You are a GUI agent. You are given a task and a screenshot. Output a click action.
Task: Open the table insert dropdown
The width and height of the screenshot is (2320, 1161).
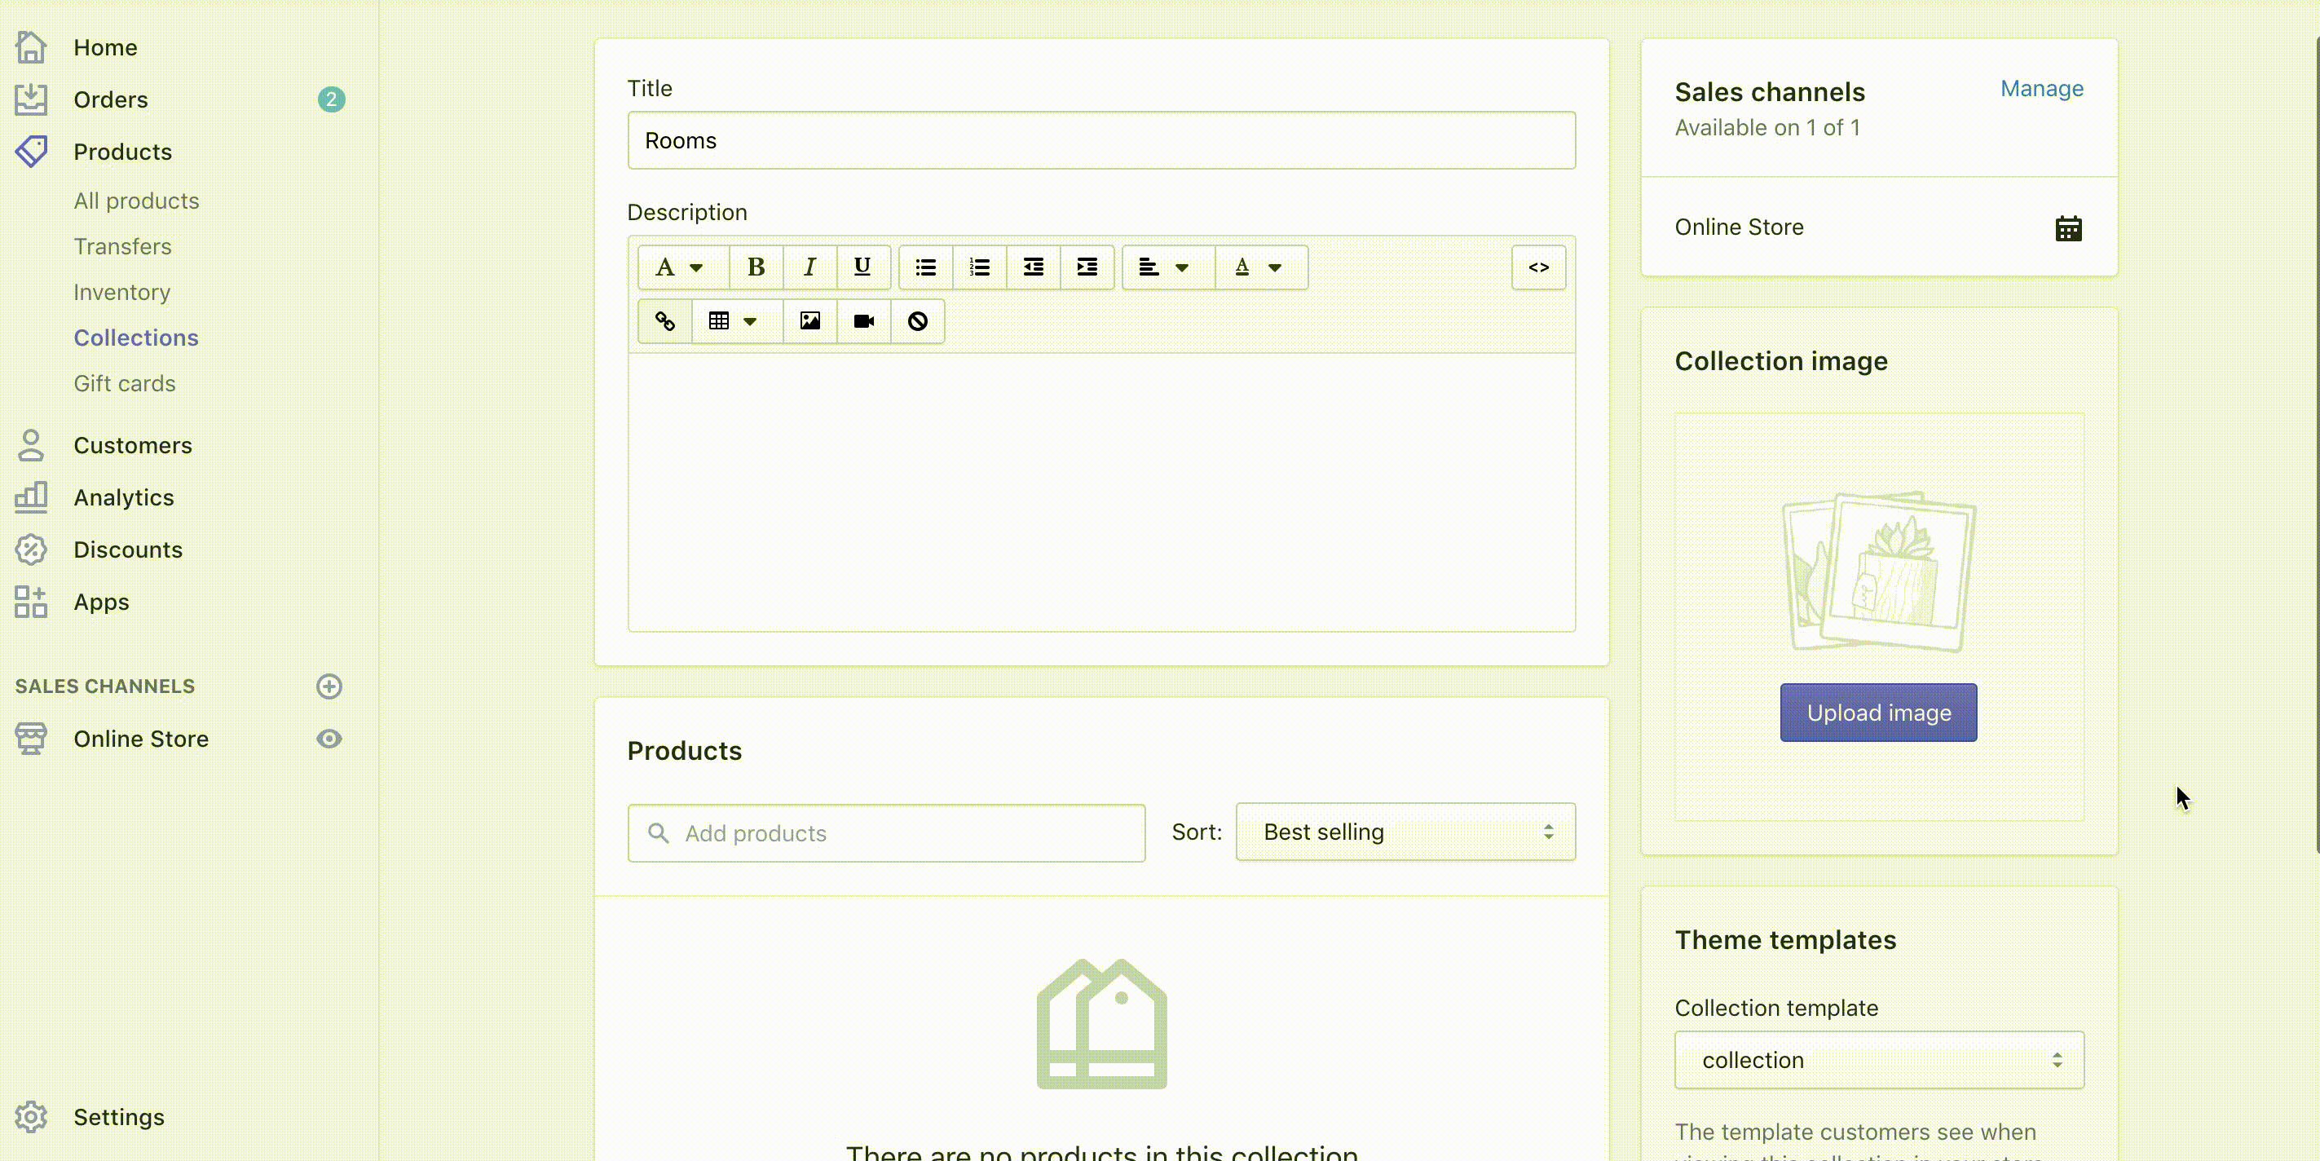(x=732, y=321)
